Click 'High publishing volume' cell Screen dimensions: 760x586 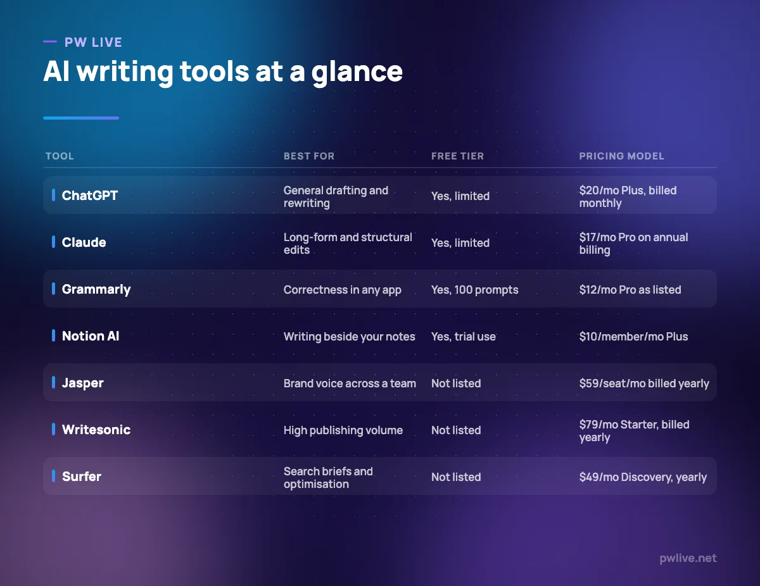point(343,430)
